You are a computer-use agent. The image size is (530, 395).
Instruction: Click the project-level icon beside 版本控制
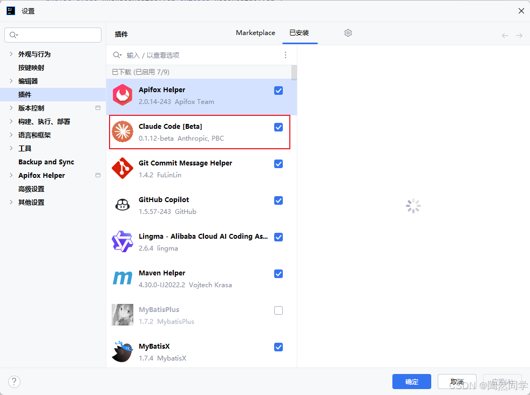(98, 108)
